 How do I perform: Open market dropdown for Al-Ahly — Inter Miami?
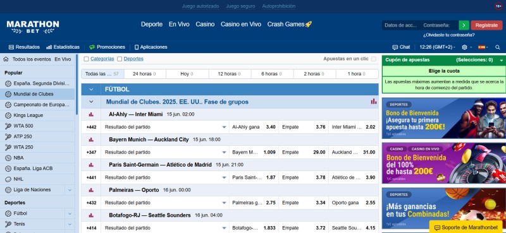[225, 128]
